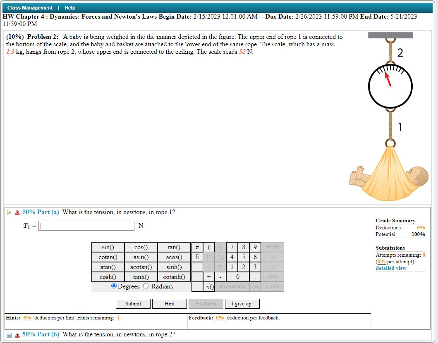This screenshot has height=343, width=438.
Task: Insert π from the calculator keypad
Action: coord(197,247)
